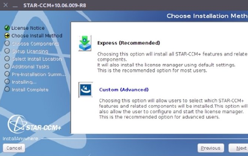The image size is (248, 156).
Task: Click the Cancel button
Action: point(14,148)
